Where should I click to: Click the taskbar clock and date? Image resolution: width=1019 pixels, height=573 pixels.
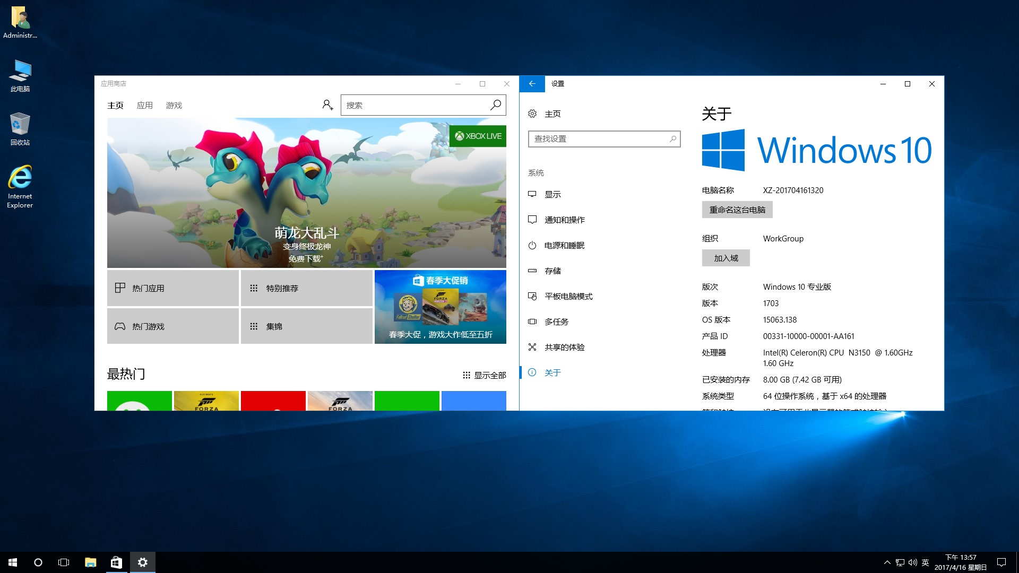coord(961,562)
